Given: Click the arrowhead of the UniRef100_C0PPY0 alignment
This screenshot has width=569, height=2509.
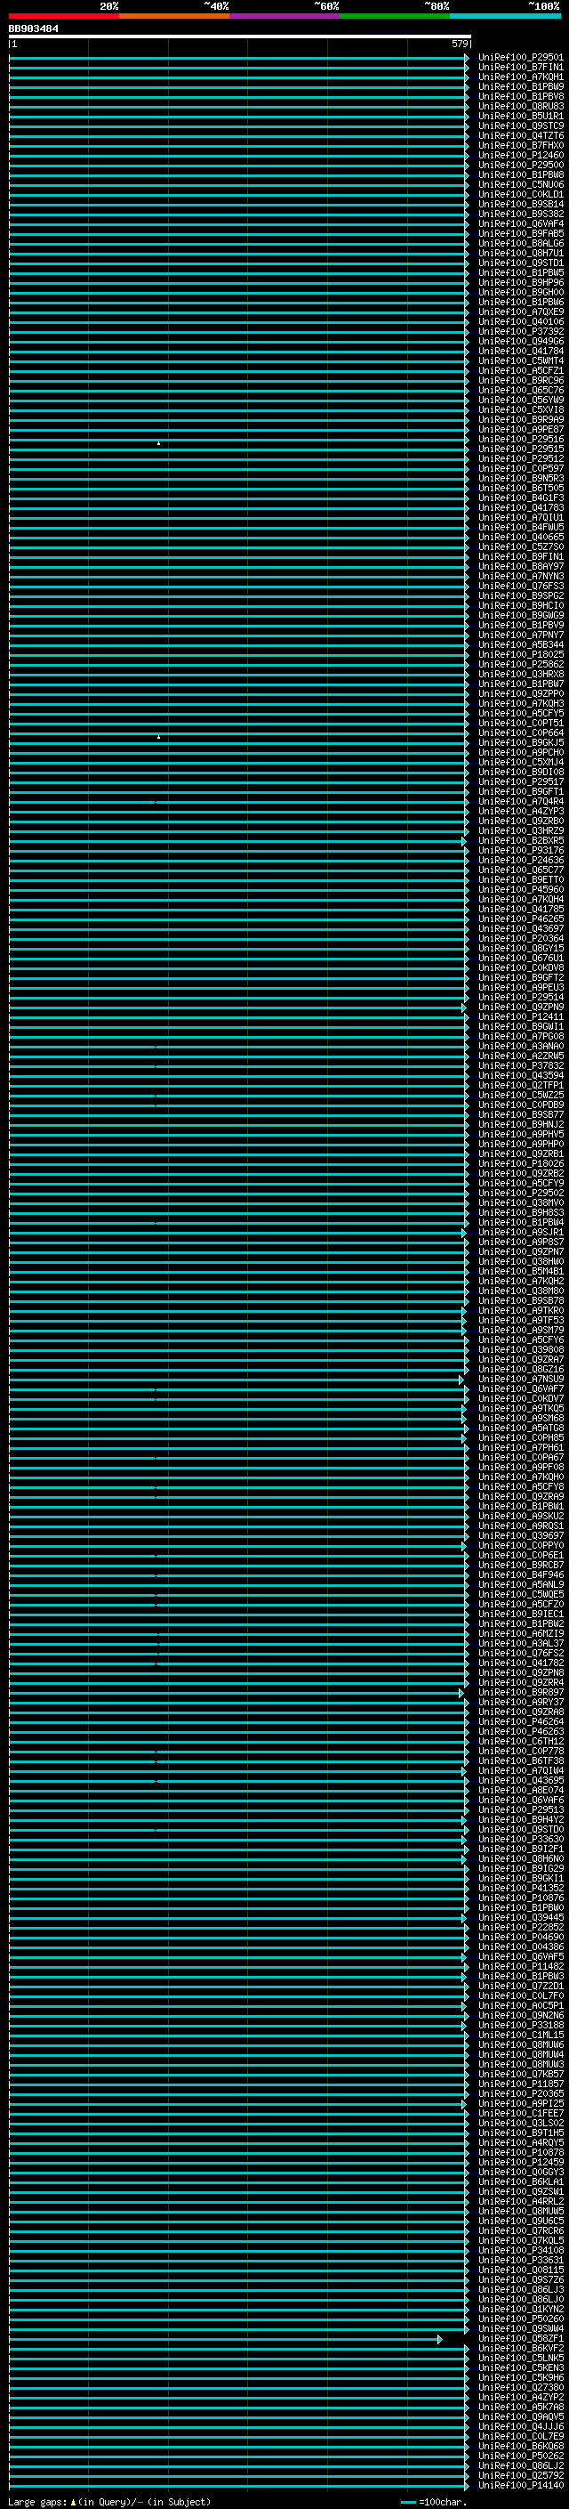Looking at the screenshot, I should 464,1546.
